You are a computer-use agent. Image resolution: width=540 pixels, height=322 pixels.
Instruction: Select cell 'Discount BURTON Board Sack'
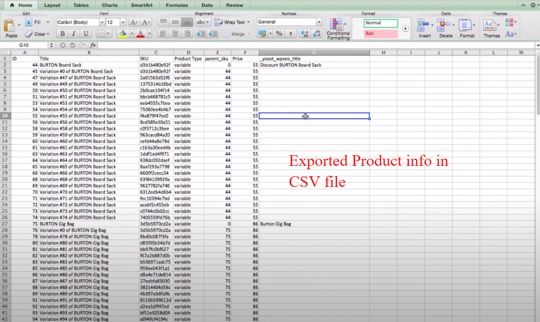pos(314,65)
